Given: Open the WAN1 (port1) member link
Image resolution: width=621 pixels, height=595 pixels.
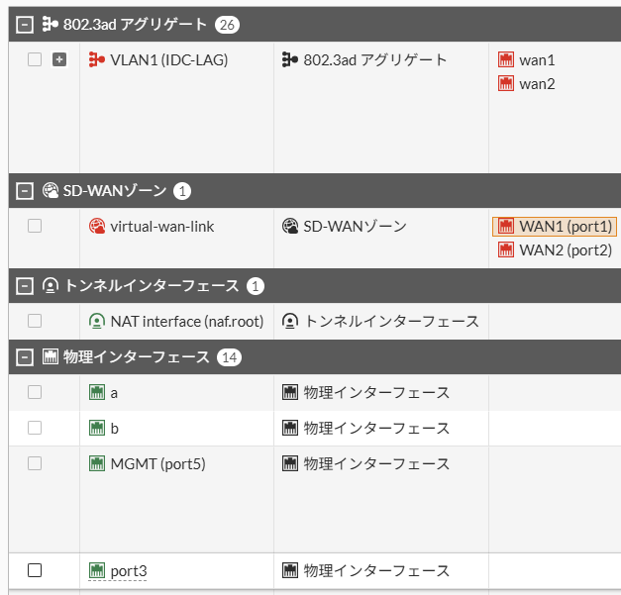Looking at the screenshot, I should click(x=565, y=227).
